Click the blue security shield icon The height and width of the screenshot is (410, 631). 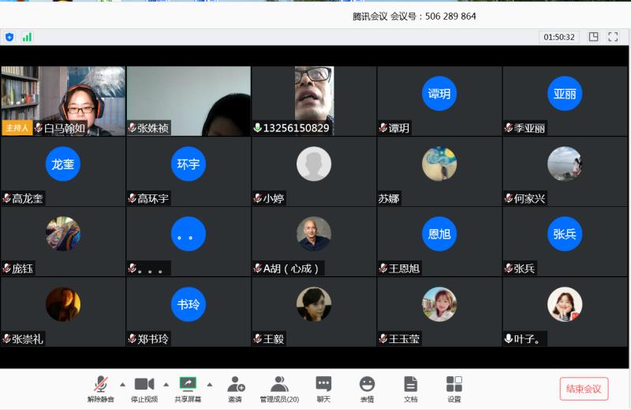coord(9,37)
